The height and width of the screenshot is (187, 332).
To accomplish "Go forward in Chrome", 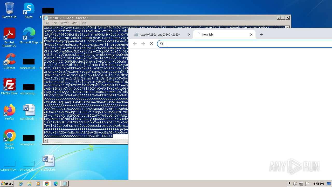I will point(143,44).
